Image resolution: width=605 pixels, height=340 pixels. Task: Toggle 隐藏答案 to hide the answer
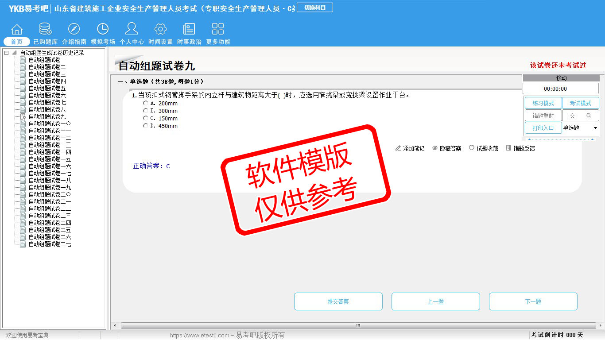pos(447,148)
